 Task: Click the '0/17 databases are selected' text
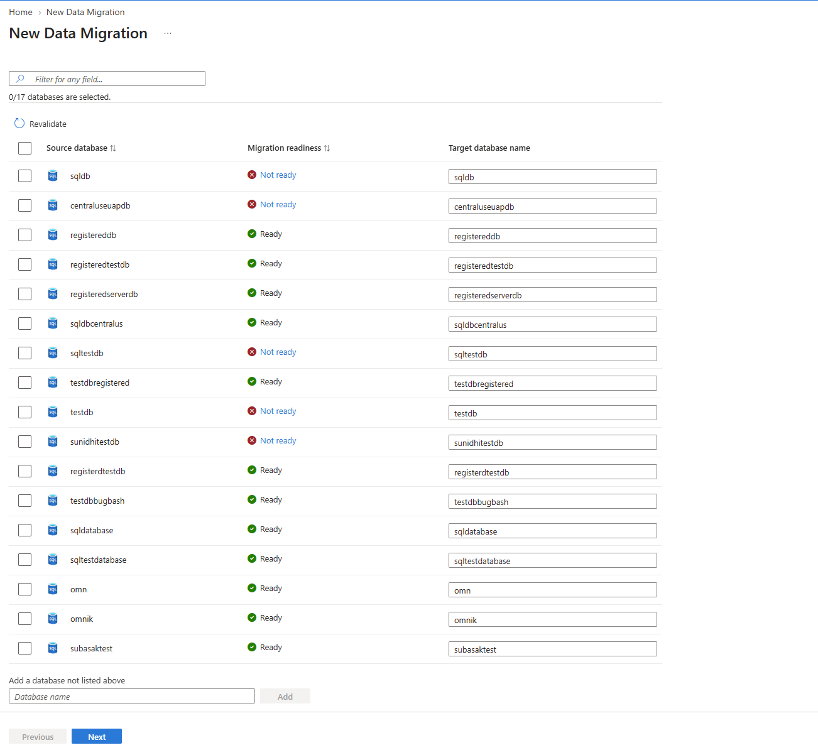[x=60, y=97]
